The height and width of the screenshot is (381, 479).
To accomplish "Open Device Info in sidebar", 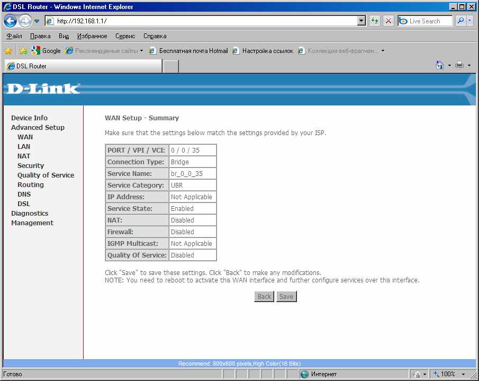I will (29, 118).
